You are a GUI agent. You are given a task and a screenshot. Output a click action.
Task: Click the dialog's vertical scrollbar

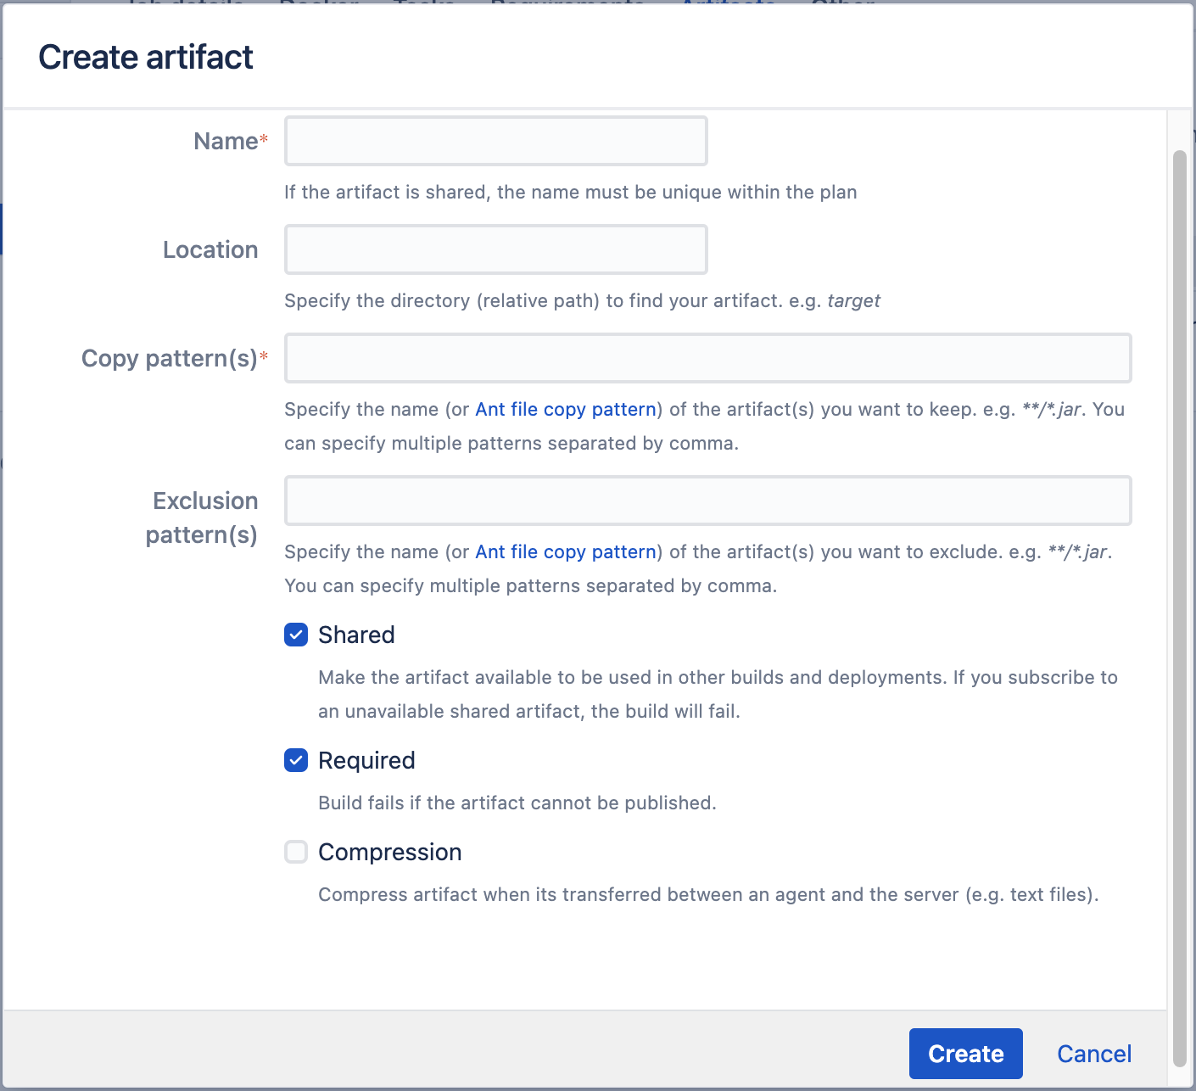(1179, 594)
